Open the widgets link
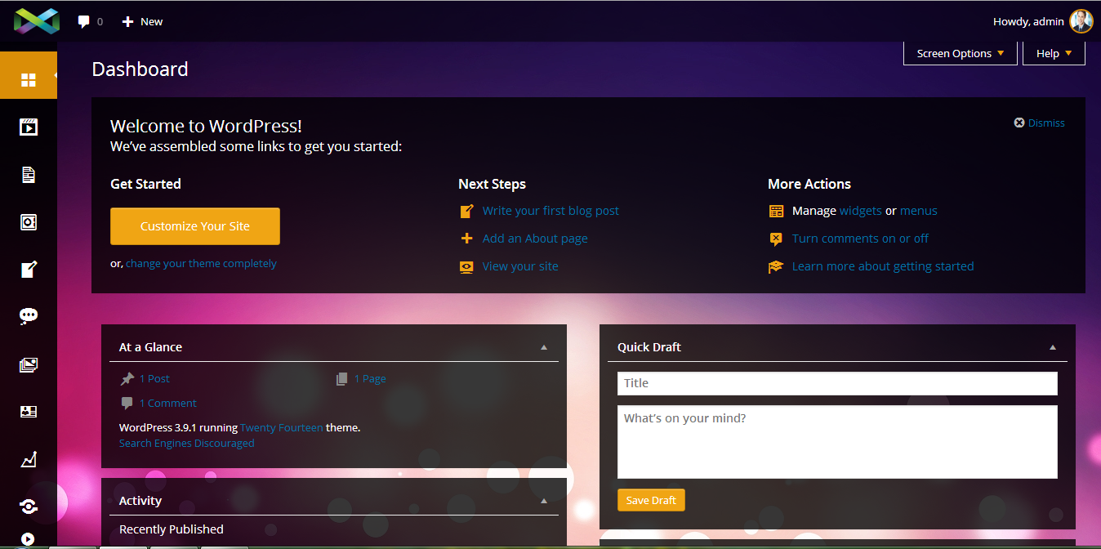The height and width of the screenshot is (549, 1101). 861,211
